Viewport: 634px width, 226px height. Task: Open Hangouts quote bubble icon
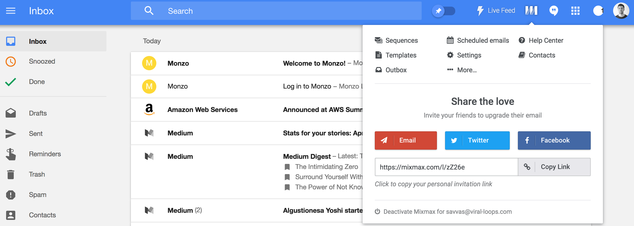pyautogui.click(x=554, y=11)
